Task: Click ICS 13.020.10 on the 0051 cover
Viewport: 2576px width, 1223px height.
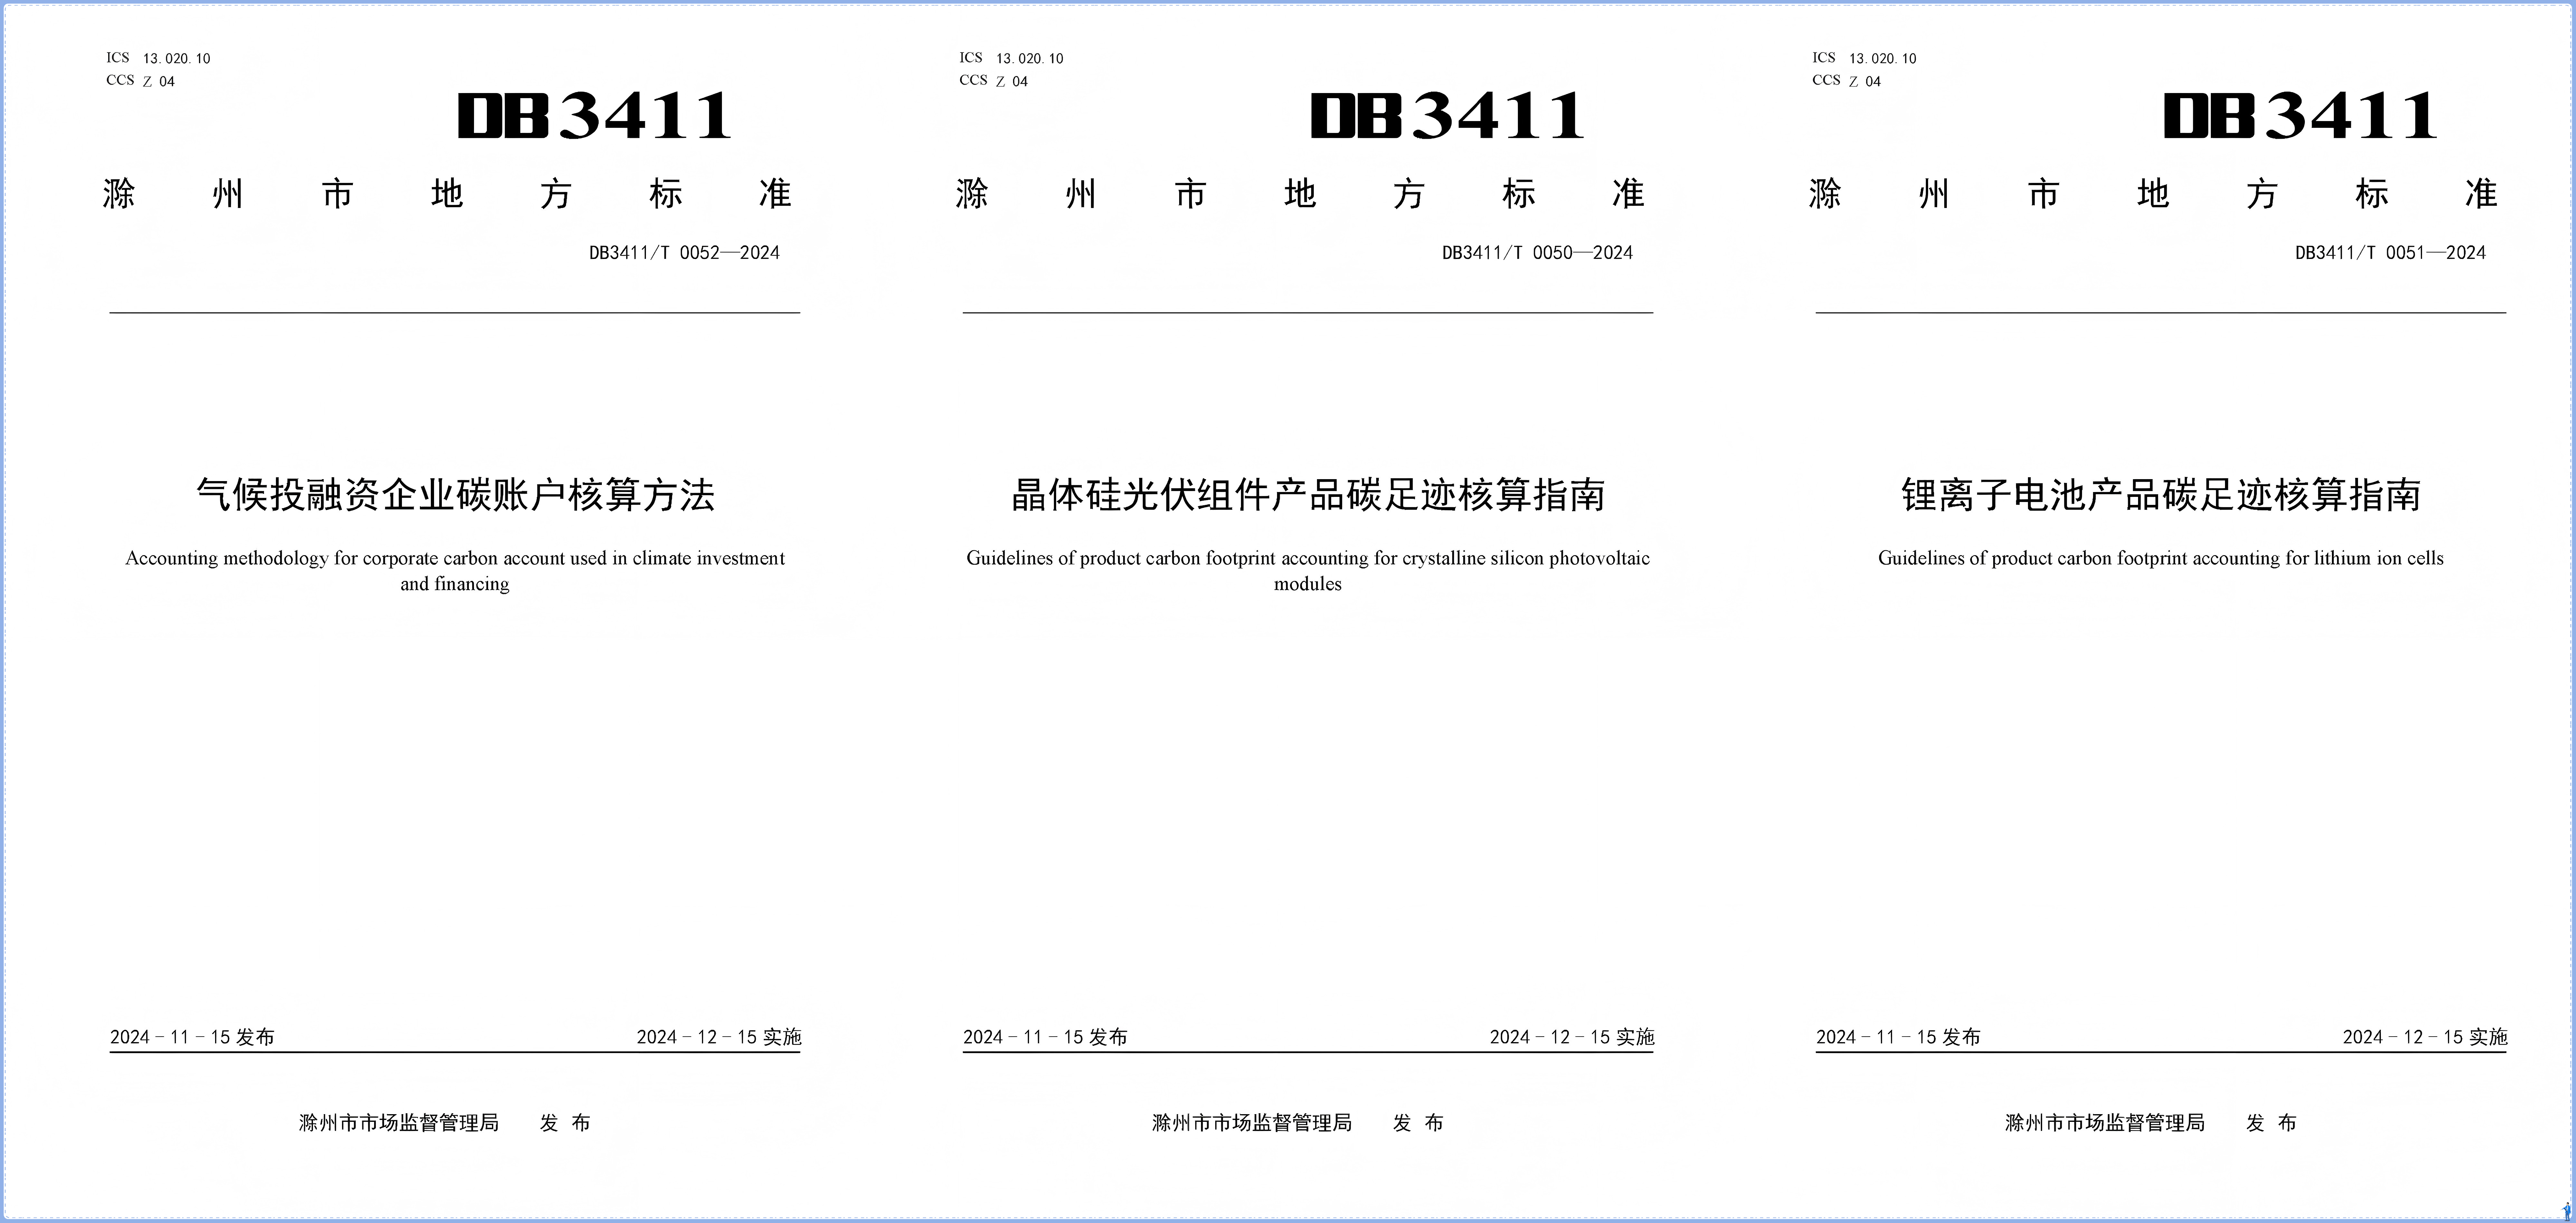Action: (x=1864, y=58)
